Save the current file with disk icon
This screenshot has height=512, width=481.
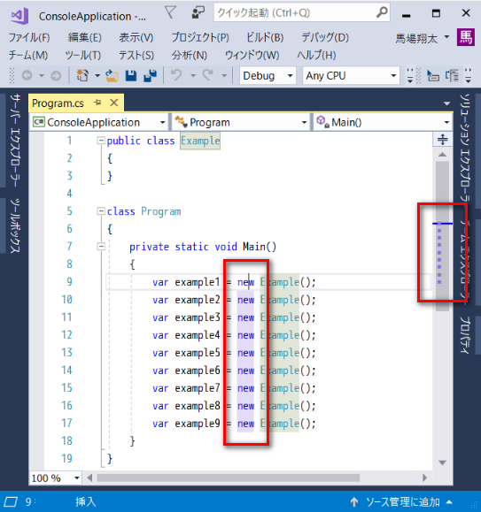pyautogui.click(x=131, y=76)
